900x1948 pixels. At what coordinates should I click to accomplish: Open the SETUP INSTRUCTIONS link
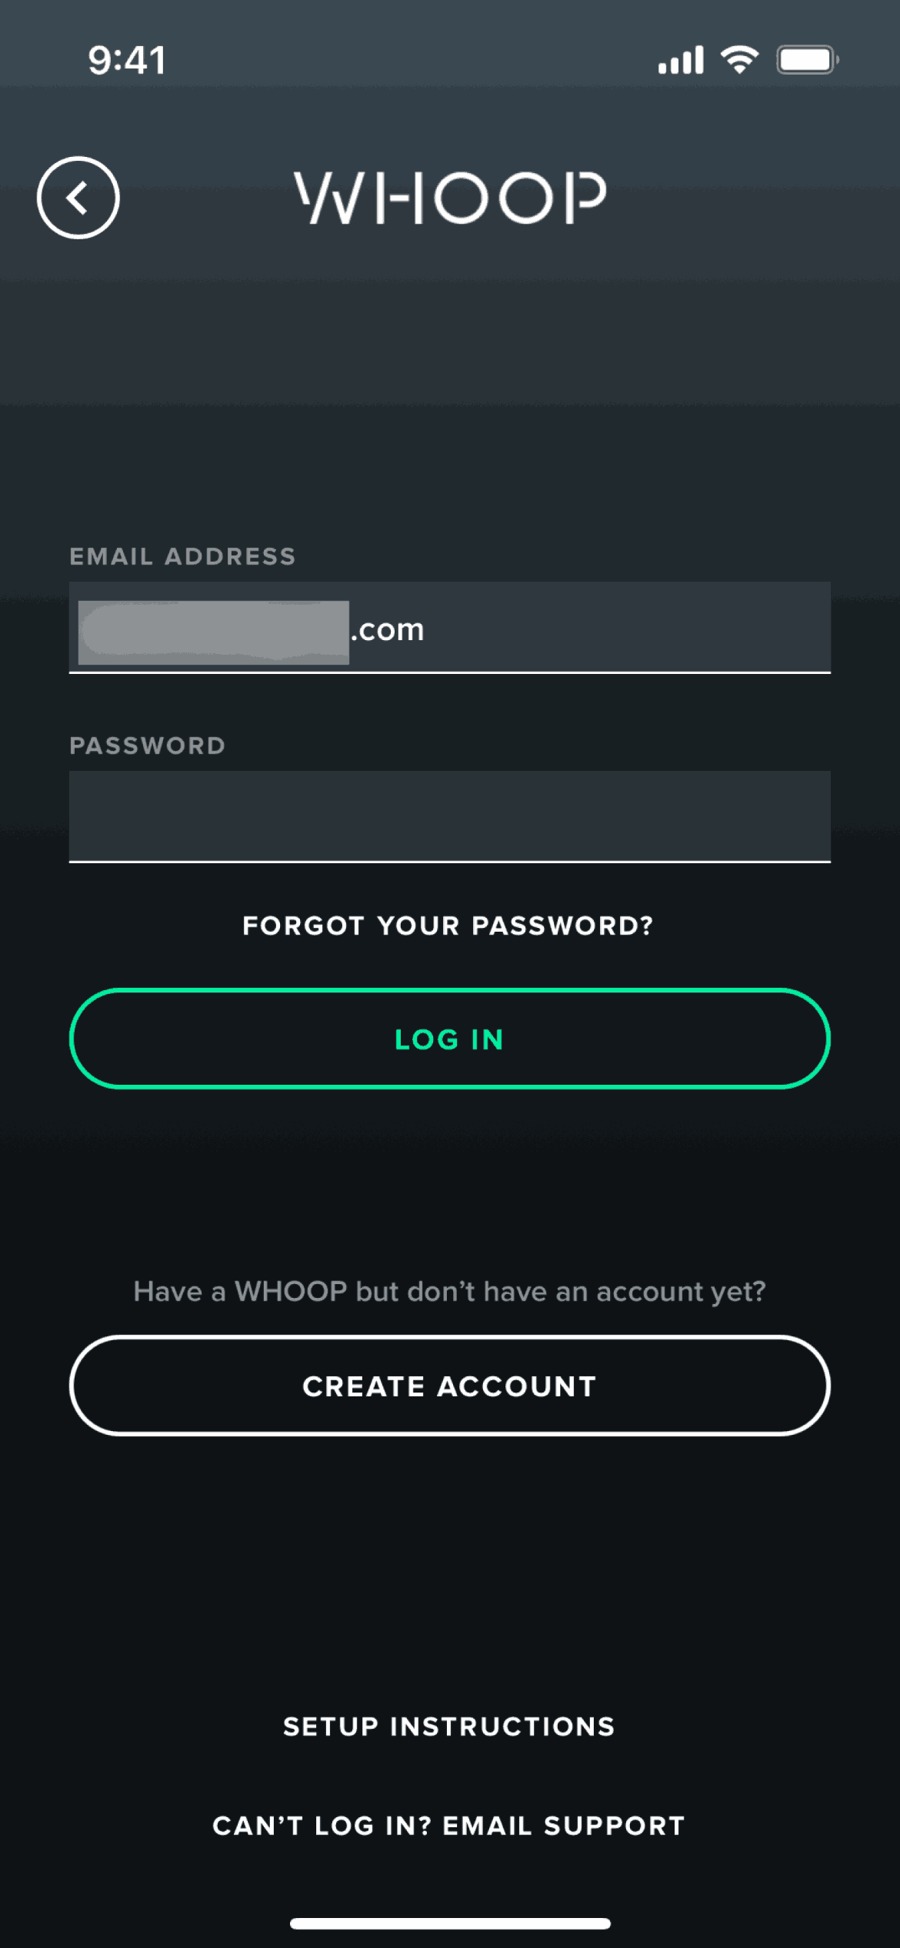tap(449, 1726)
